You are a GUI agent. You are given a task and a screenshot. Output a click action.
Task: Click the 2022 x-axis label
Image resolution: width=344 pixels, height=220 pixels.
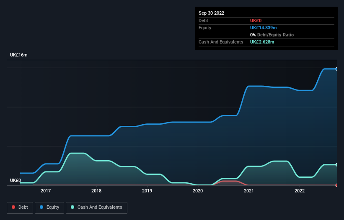300,191
